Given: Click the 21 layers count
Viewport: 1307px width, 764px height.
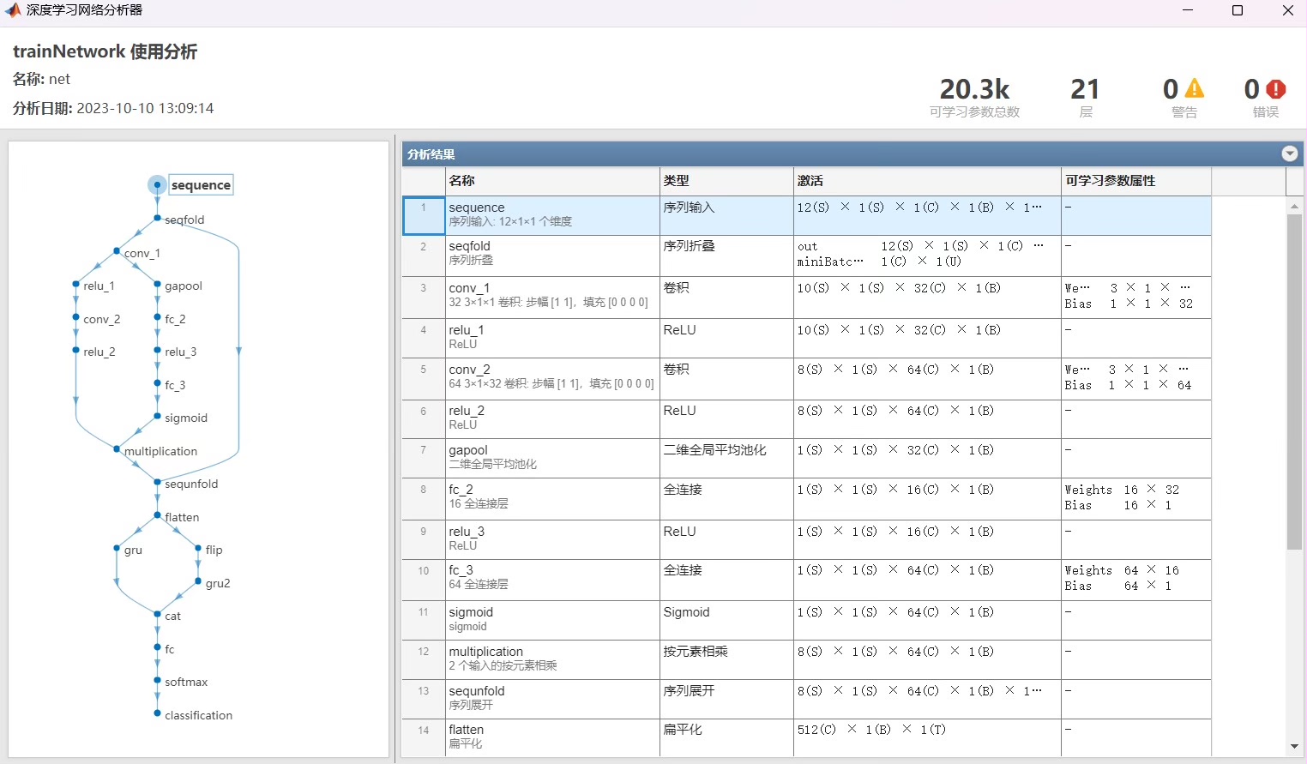Looking at the screenshot, I should 1085,89.
